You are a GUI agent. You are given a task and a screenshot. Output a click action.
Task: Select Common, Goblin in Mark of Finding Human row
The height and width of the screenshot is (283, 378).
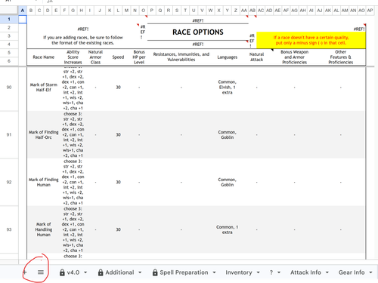[228, 182]
